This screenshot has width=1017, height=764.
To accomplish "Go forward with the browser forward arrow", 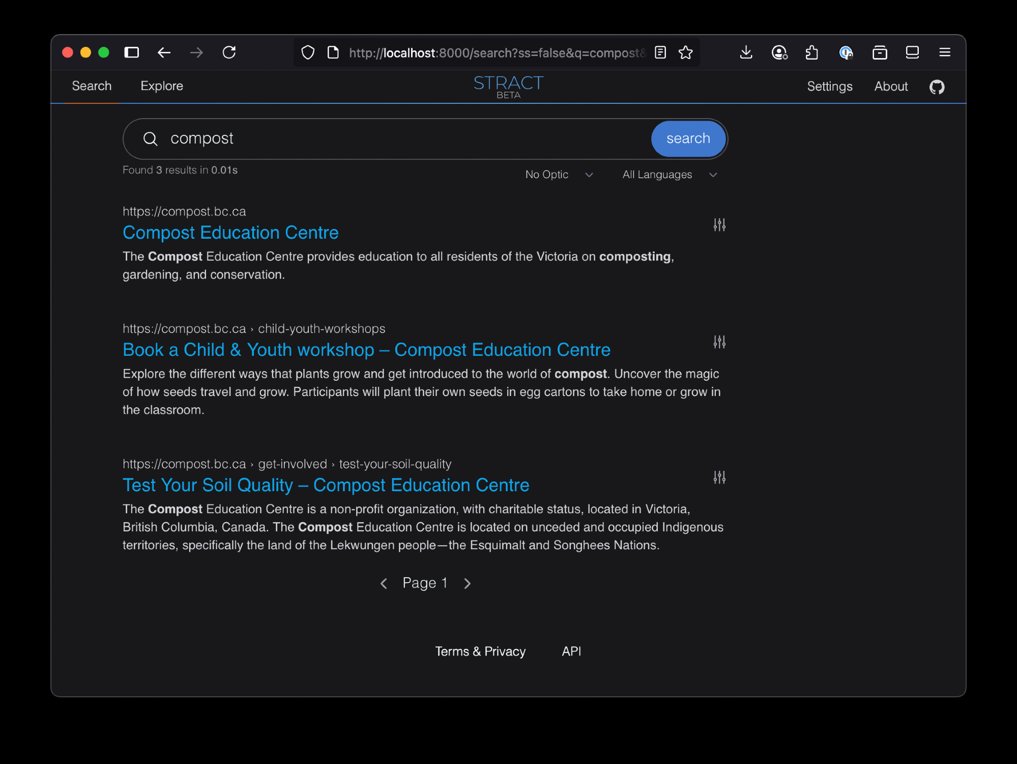I will click(x=196, y=52).
